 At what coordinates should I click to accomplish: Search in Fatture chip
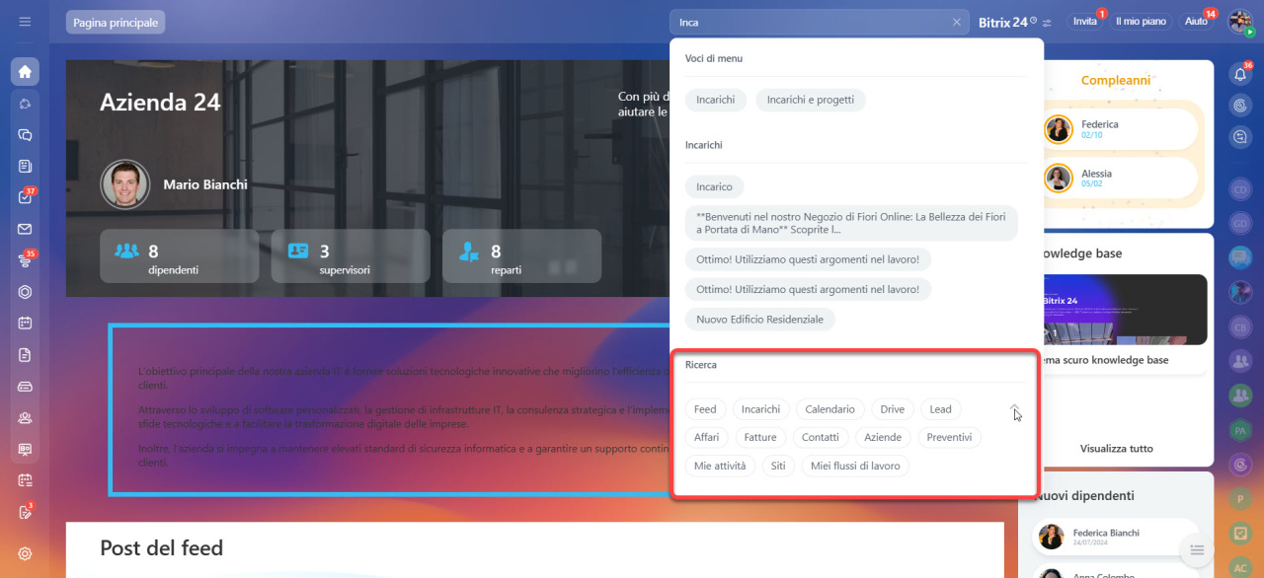760,437
